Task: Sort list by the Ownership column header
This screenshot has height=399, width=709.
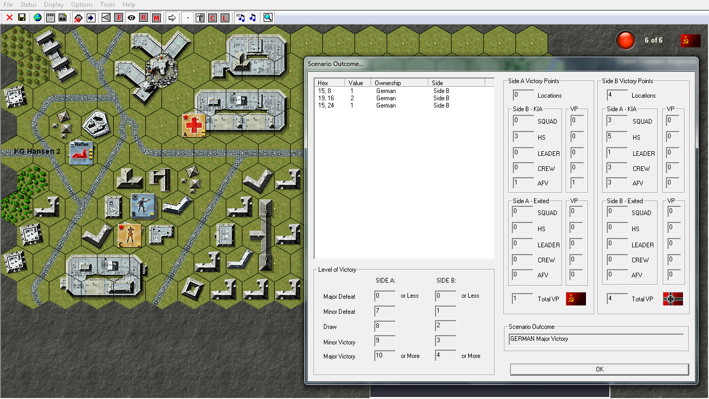Action: (400, 83)
